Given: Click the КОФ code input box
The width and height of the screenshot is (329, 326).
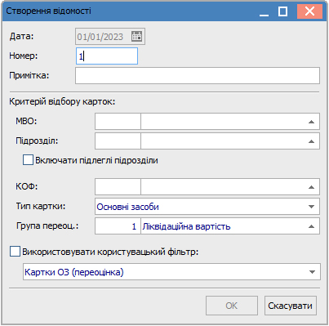Looking at the screenshot, I should tap(118, 187).
